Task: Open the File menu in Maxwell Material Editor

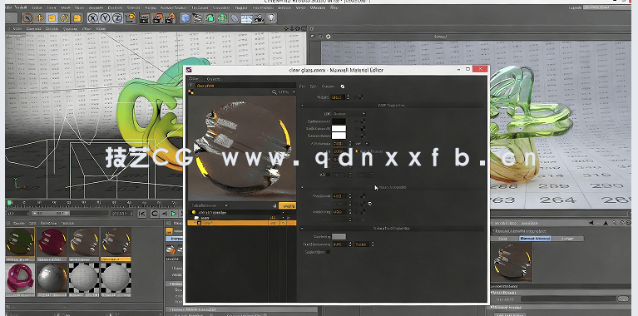Action: tap(302, 86)
